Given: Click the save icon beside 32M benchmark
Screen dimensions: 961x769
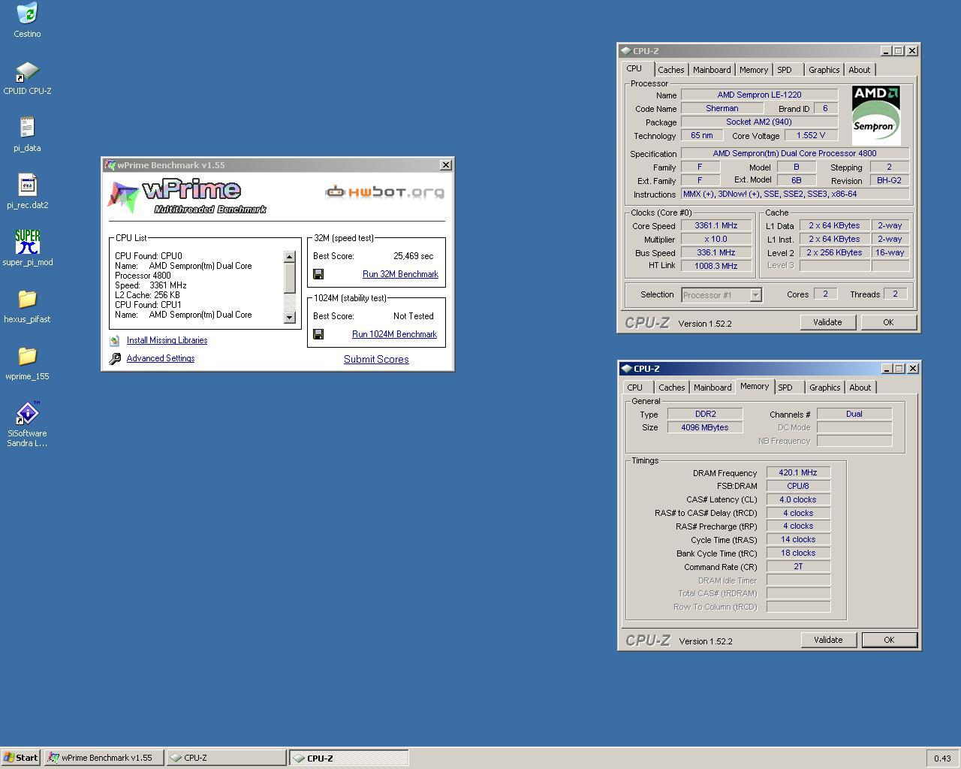Looking at the screenshot, I should tap(318, 274).
